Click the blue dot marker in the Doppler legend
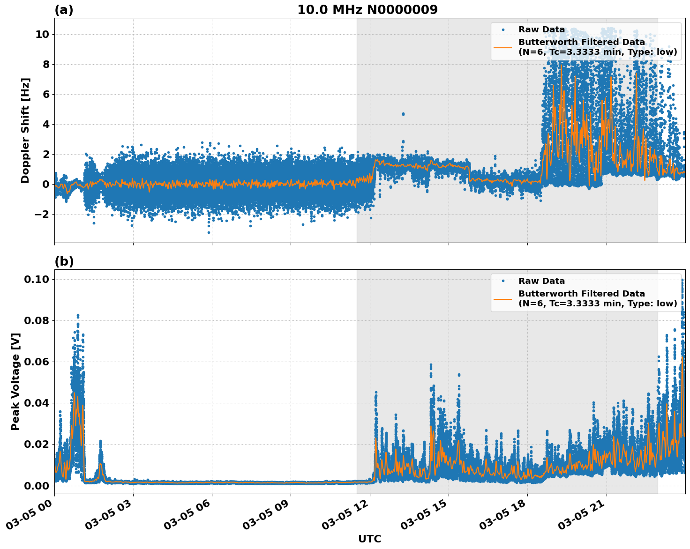 coord(503,30)
